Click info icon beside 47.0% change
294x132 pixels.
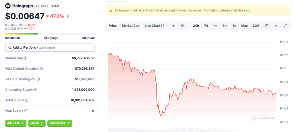coord(67,16)
